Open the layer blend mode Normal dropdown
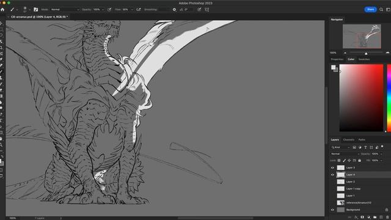 point(345,154)
